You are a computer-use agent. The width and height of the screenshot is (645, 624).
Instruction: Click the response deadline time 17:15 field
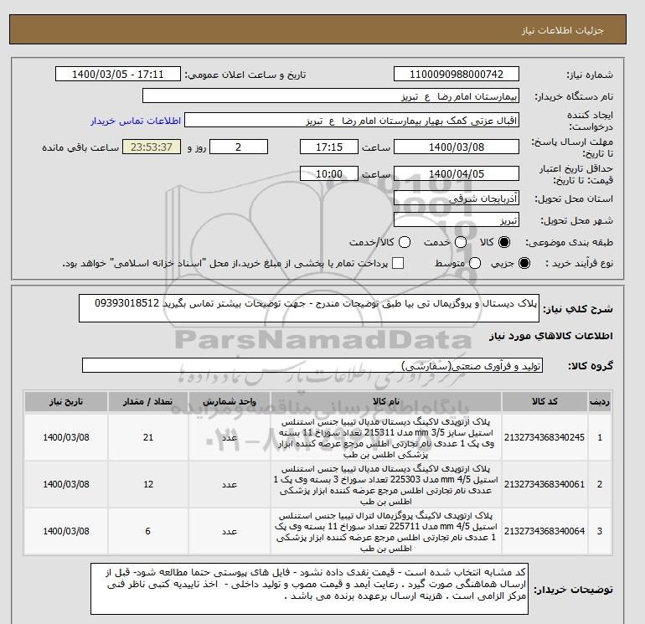329,147
